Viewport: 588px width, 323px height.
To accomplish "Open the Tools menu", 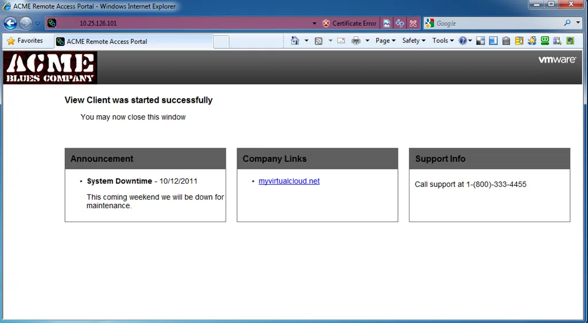I will pyautogui.click(x=443, y=41).
